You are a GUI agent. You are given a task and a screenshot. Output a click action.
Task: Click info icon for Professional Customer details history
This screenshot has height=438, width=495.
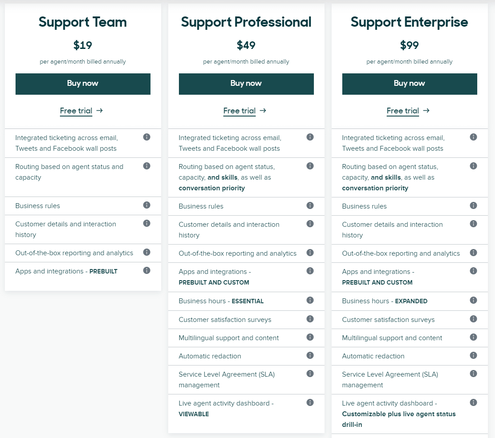(x=310, y=224)
